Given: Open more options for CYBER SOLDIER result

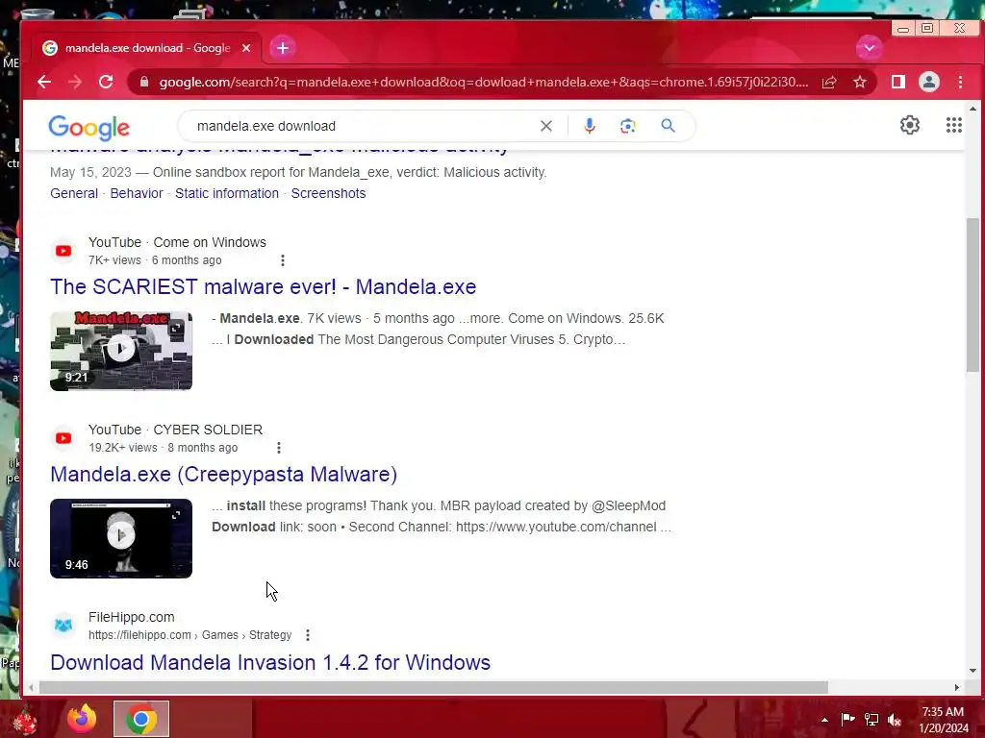Looking at the screenshot, I should [x=279, y=448].
